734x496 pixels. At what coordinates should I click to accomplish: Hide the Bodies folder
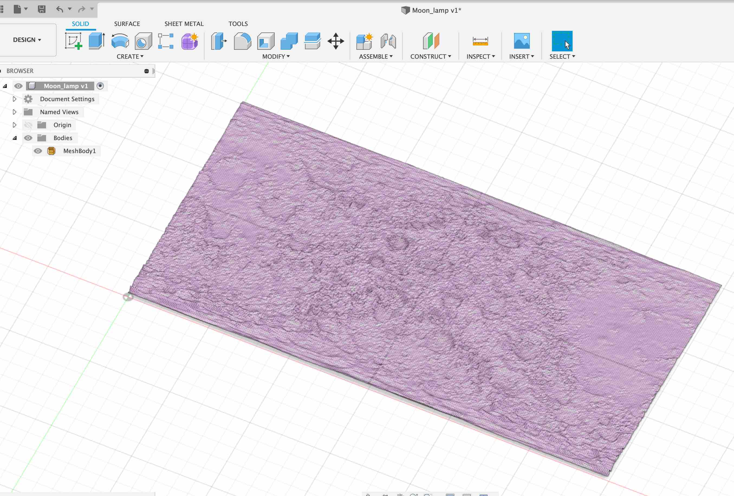[x=28, y=138]
